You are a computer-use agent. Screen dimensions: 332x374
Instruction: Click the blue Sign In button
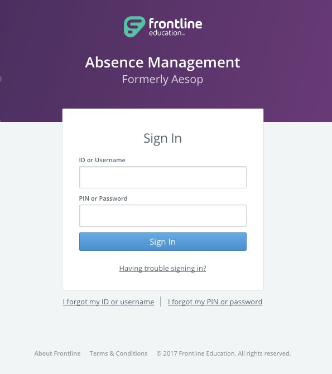[x=163, y=241]
